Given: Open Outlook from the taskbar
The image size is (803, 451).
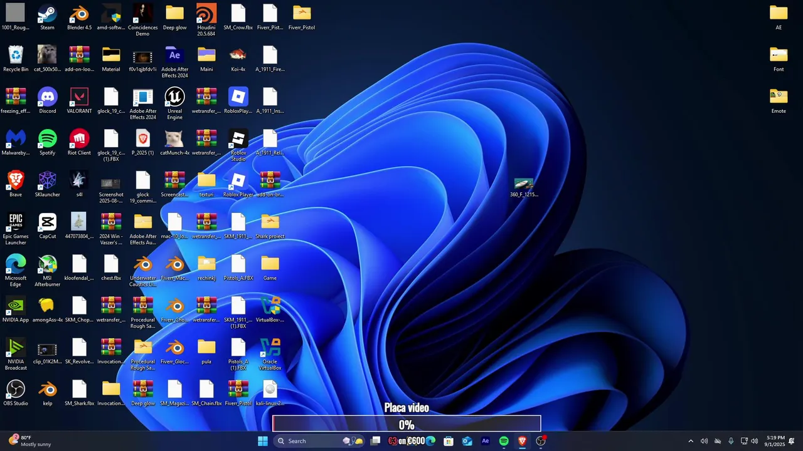Looking at the screenshot, I should 467,441.
